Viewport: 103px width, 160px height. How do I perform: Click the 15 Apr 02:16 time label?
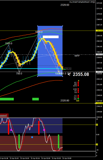tap(35, 158)
